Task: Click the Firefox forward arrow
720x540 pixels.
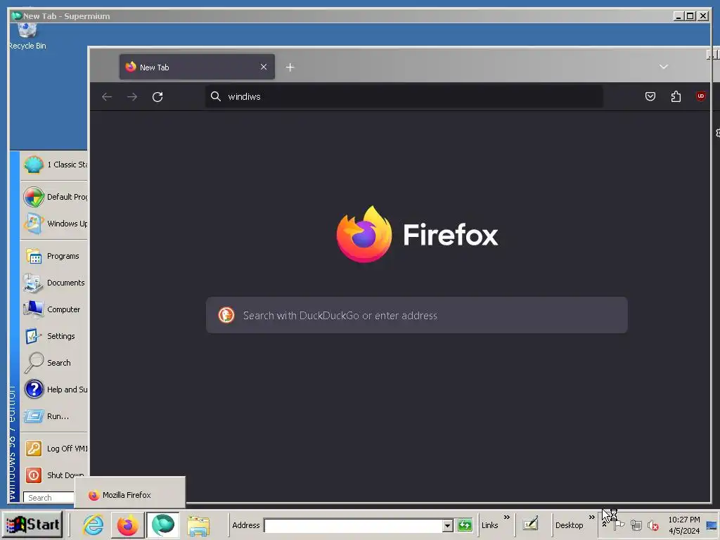Action: tap(132, 96)
